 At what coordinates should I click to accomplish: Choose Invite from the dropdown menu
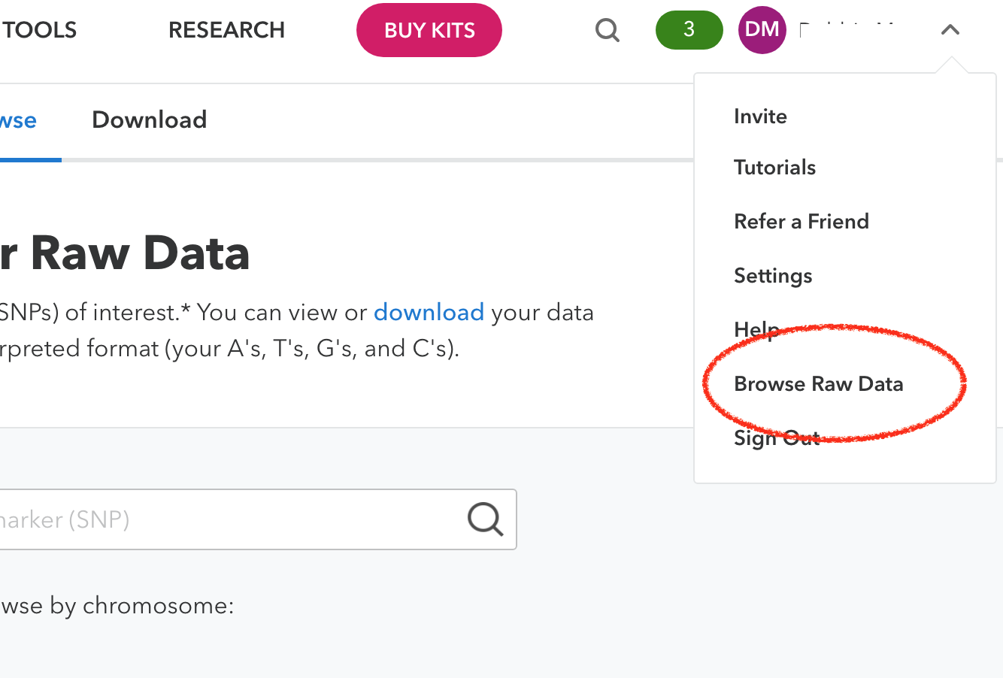[760, 116]
